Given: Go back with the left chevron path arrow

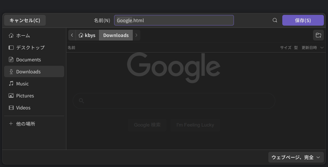Looking at the screenshot, I should click(72, 35).
